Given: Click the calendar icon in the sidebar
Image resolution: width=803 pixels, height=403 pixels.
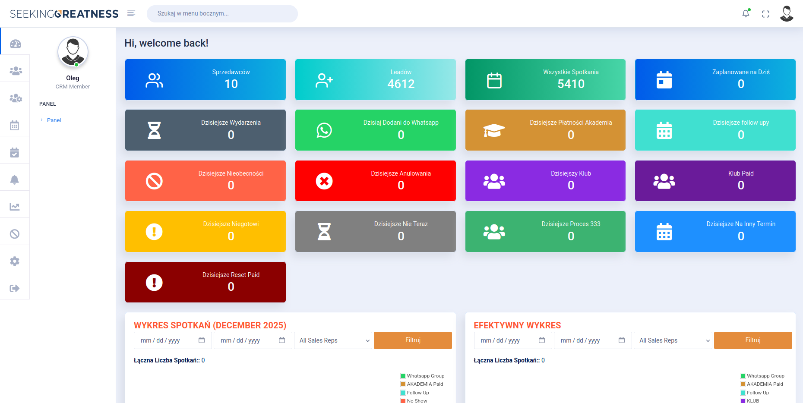Looking at the screenshot, I should (x=15, y=125).
